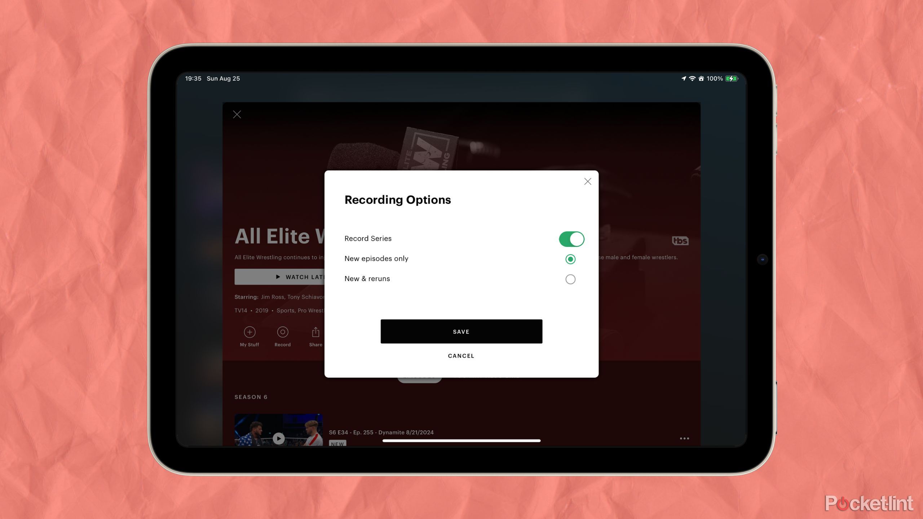Toggle the Record Series switch
Screen dimensions: 923x519
[x=570, y=239]
